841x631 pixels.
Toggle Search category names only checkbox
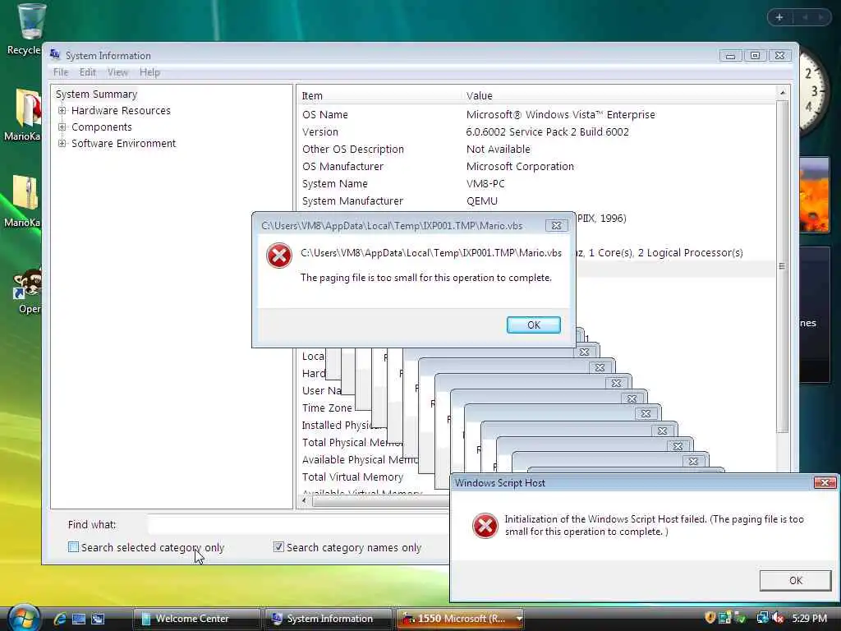[278, 546]
